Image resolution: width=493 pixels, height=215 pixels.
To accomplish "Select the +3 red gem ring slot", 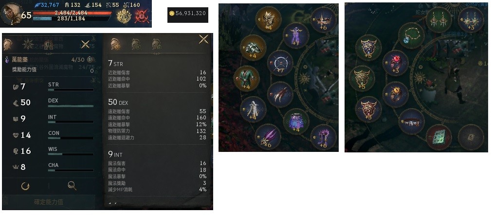I will 395,63.
